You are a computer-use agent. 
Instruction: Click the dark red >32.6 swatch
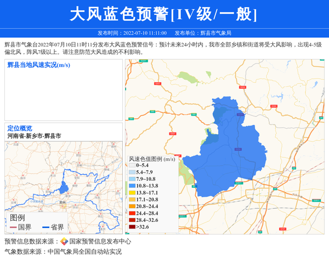[132, 226]
